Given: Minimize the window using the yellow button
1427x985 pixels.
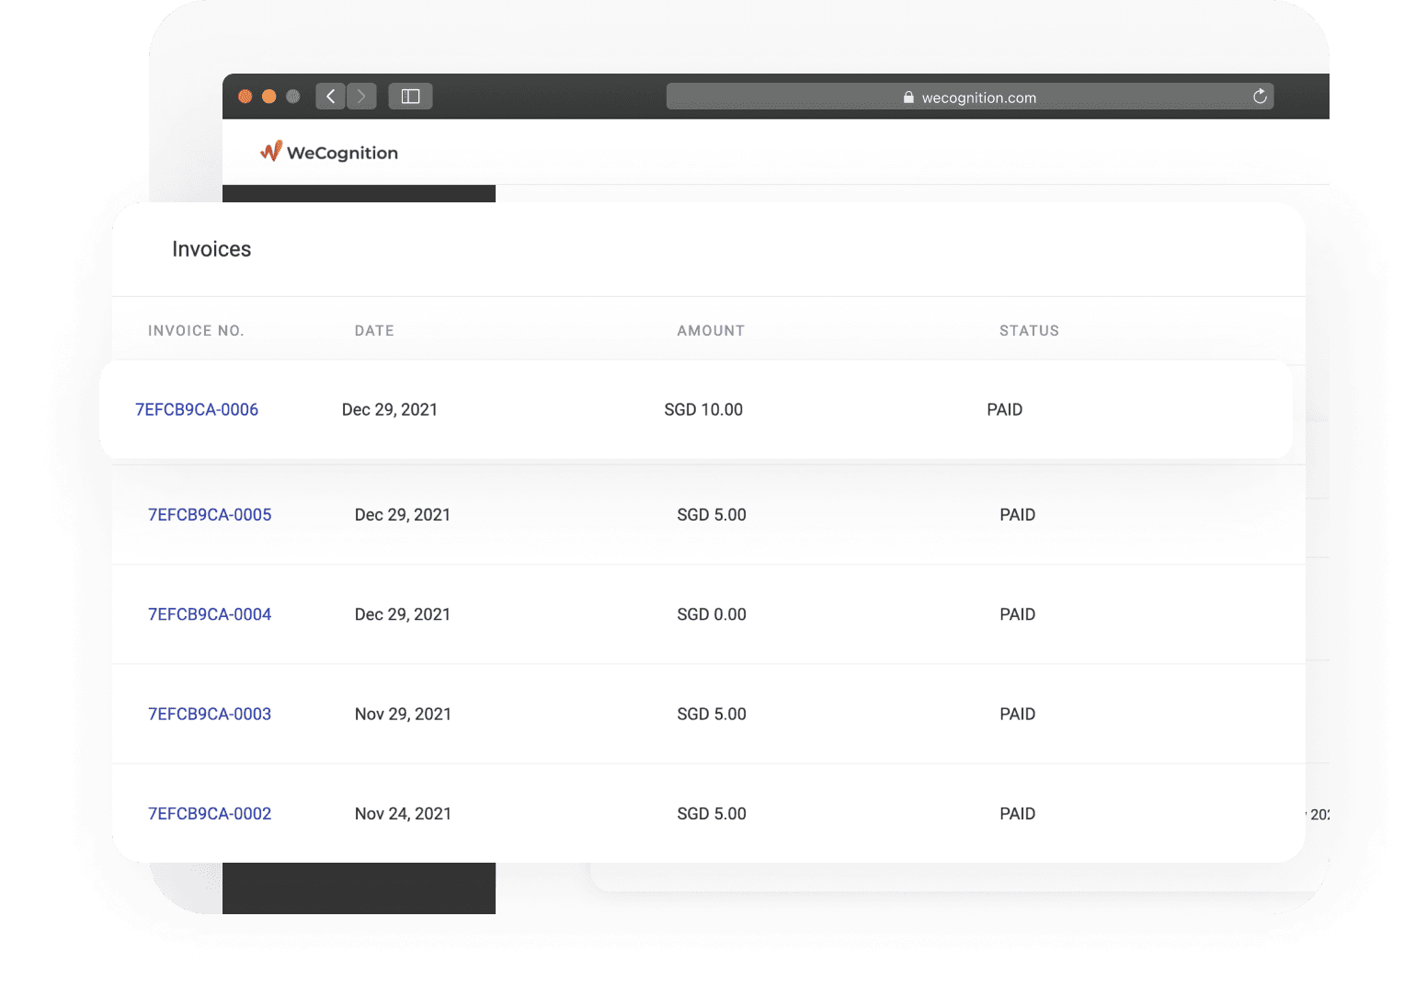Looking at the screenshot, I should point(269,97).
